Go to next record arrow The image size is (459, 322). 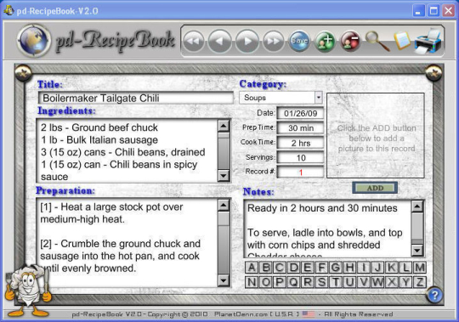247,42
